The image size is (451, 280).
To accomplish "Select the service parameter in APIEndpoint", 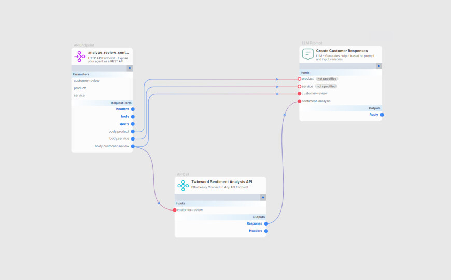I will pyautogui.click(x=79, y=95).
